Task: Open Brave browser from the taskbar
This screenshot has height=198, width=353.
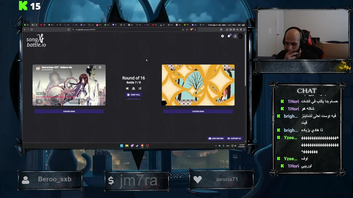Action: pos(142,146)
